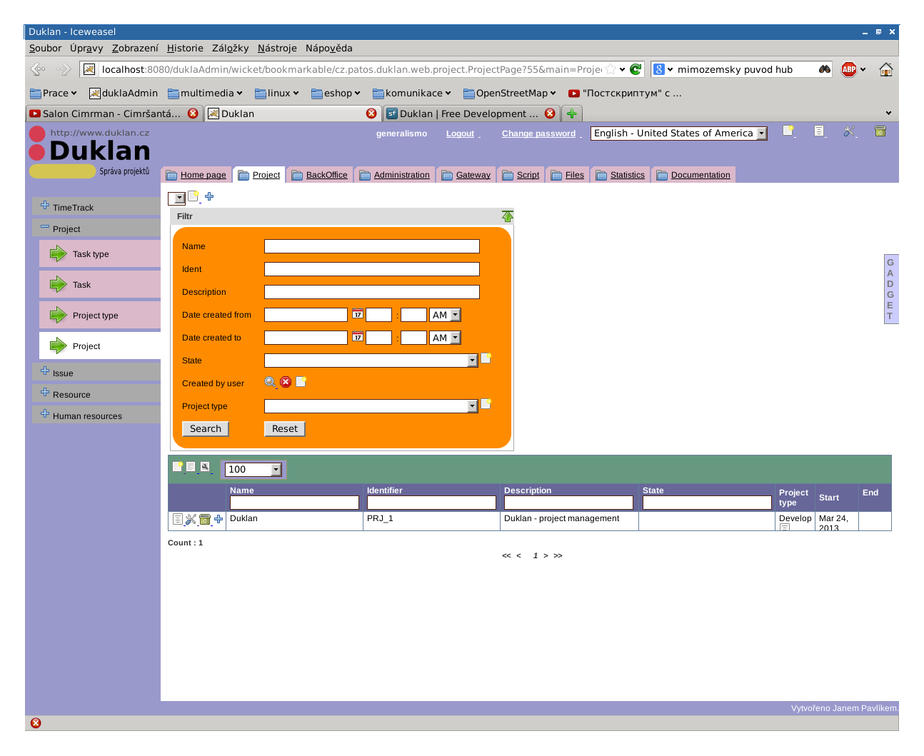Add a sub-item using the plus icon in Duklan row
This screenshot has width=924, height=756.
pyautogui.click(x=218, y=519)
